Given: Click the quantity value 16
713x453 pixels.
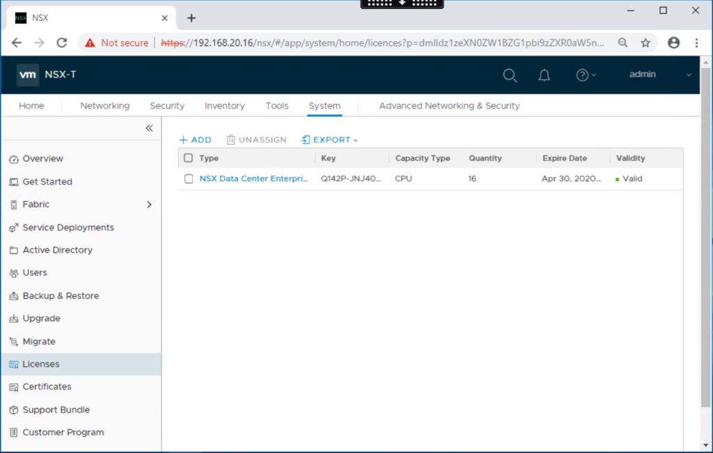Looking at the screenshot, I should pos(472,179).
